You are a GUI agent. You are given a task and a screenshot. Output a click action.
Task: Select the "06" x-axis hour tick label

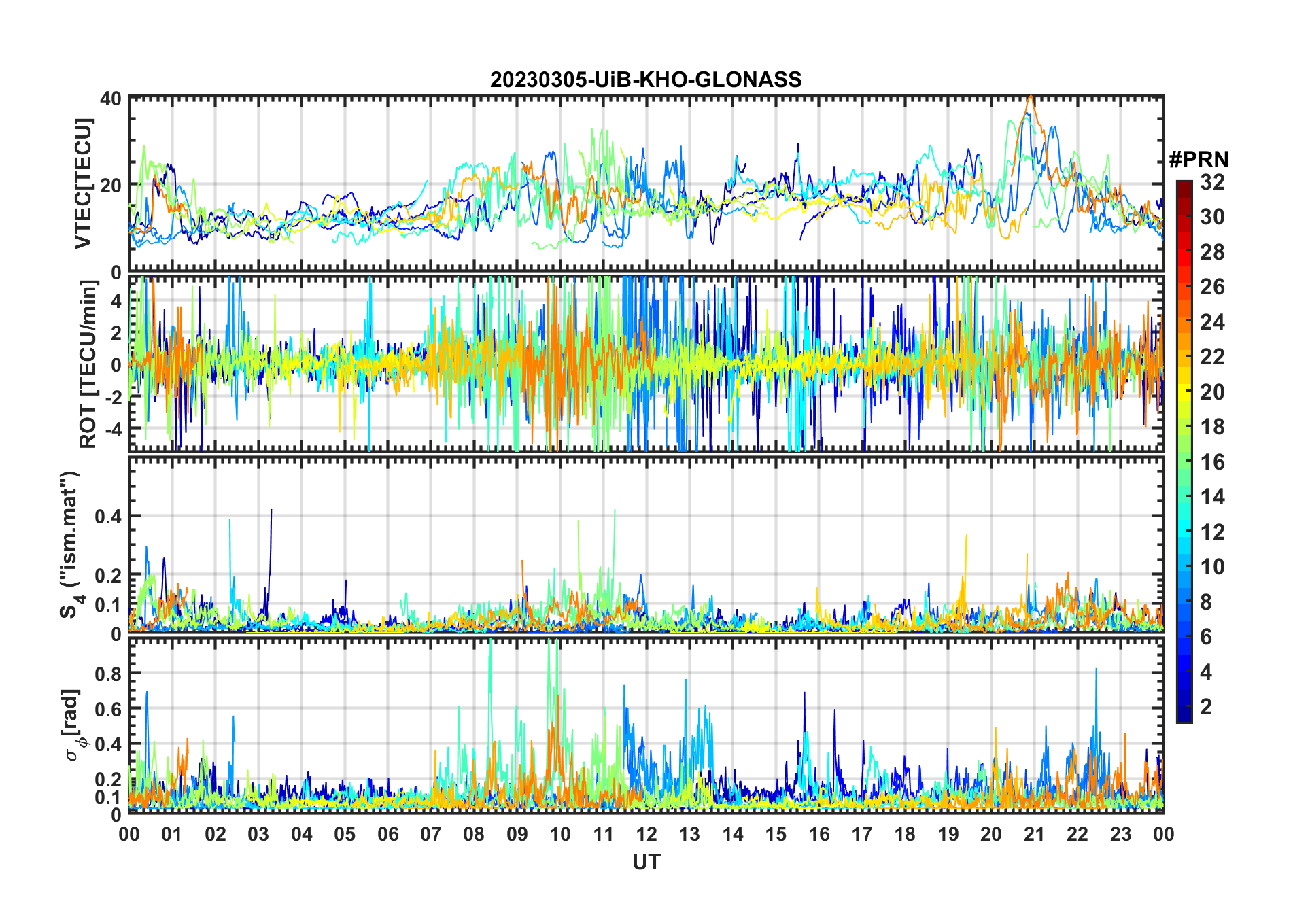tap(387, 834)
